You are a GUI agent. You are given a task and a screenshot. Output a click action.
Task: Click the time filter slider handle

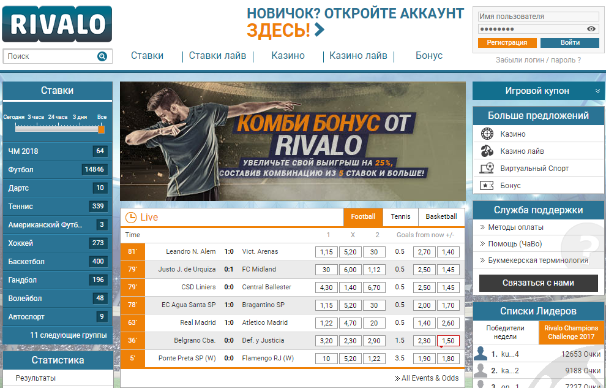tap(101, 129)
